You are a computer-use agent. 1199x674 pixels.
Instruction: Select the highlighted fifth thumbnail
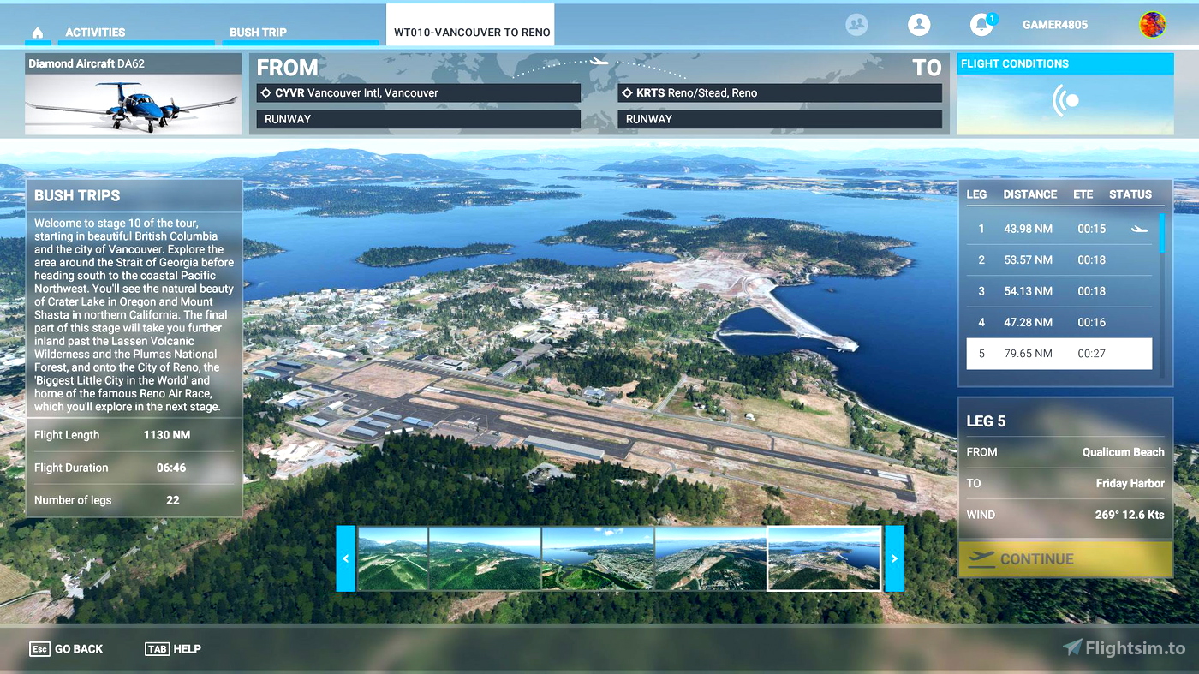[824, 558]
